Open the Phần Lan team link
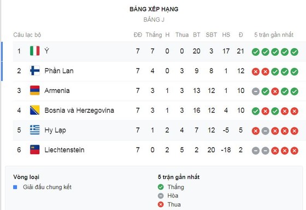 coord(59,71)
